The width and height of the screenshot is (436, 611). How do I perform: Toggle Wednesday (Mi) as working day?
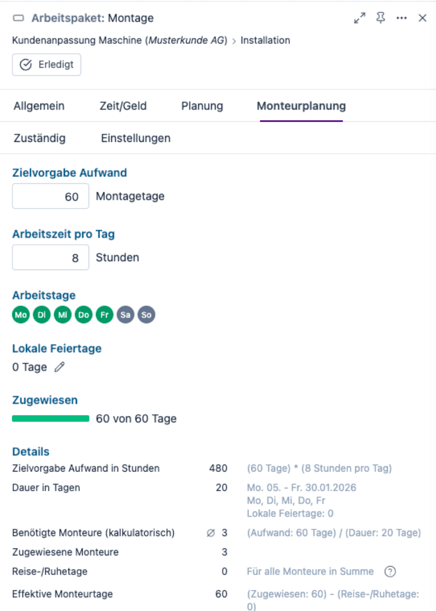(x=62, y=315)
